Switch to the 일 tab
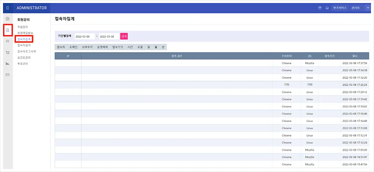This screenshot has height=172, width=374. [x=149, y=47]
